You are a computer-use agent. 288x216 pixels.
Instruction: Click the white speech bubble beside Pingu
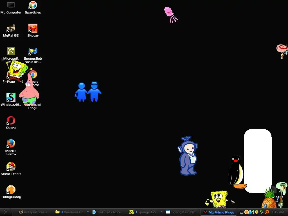(258, 161)
